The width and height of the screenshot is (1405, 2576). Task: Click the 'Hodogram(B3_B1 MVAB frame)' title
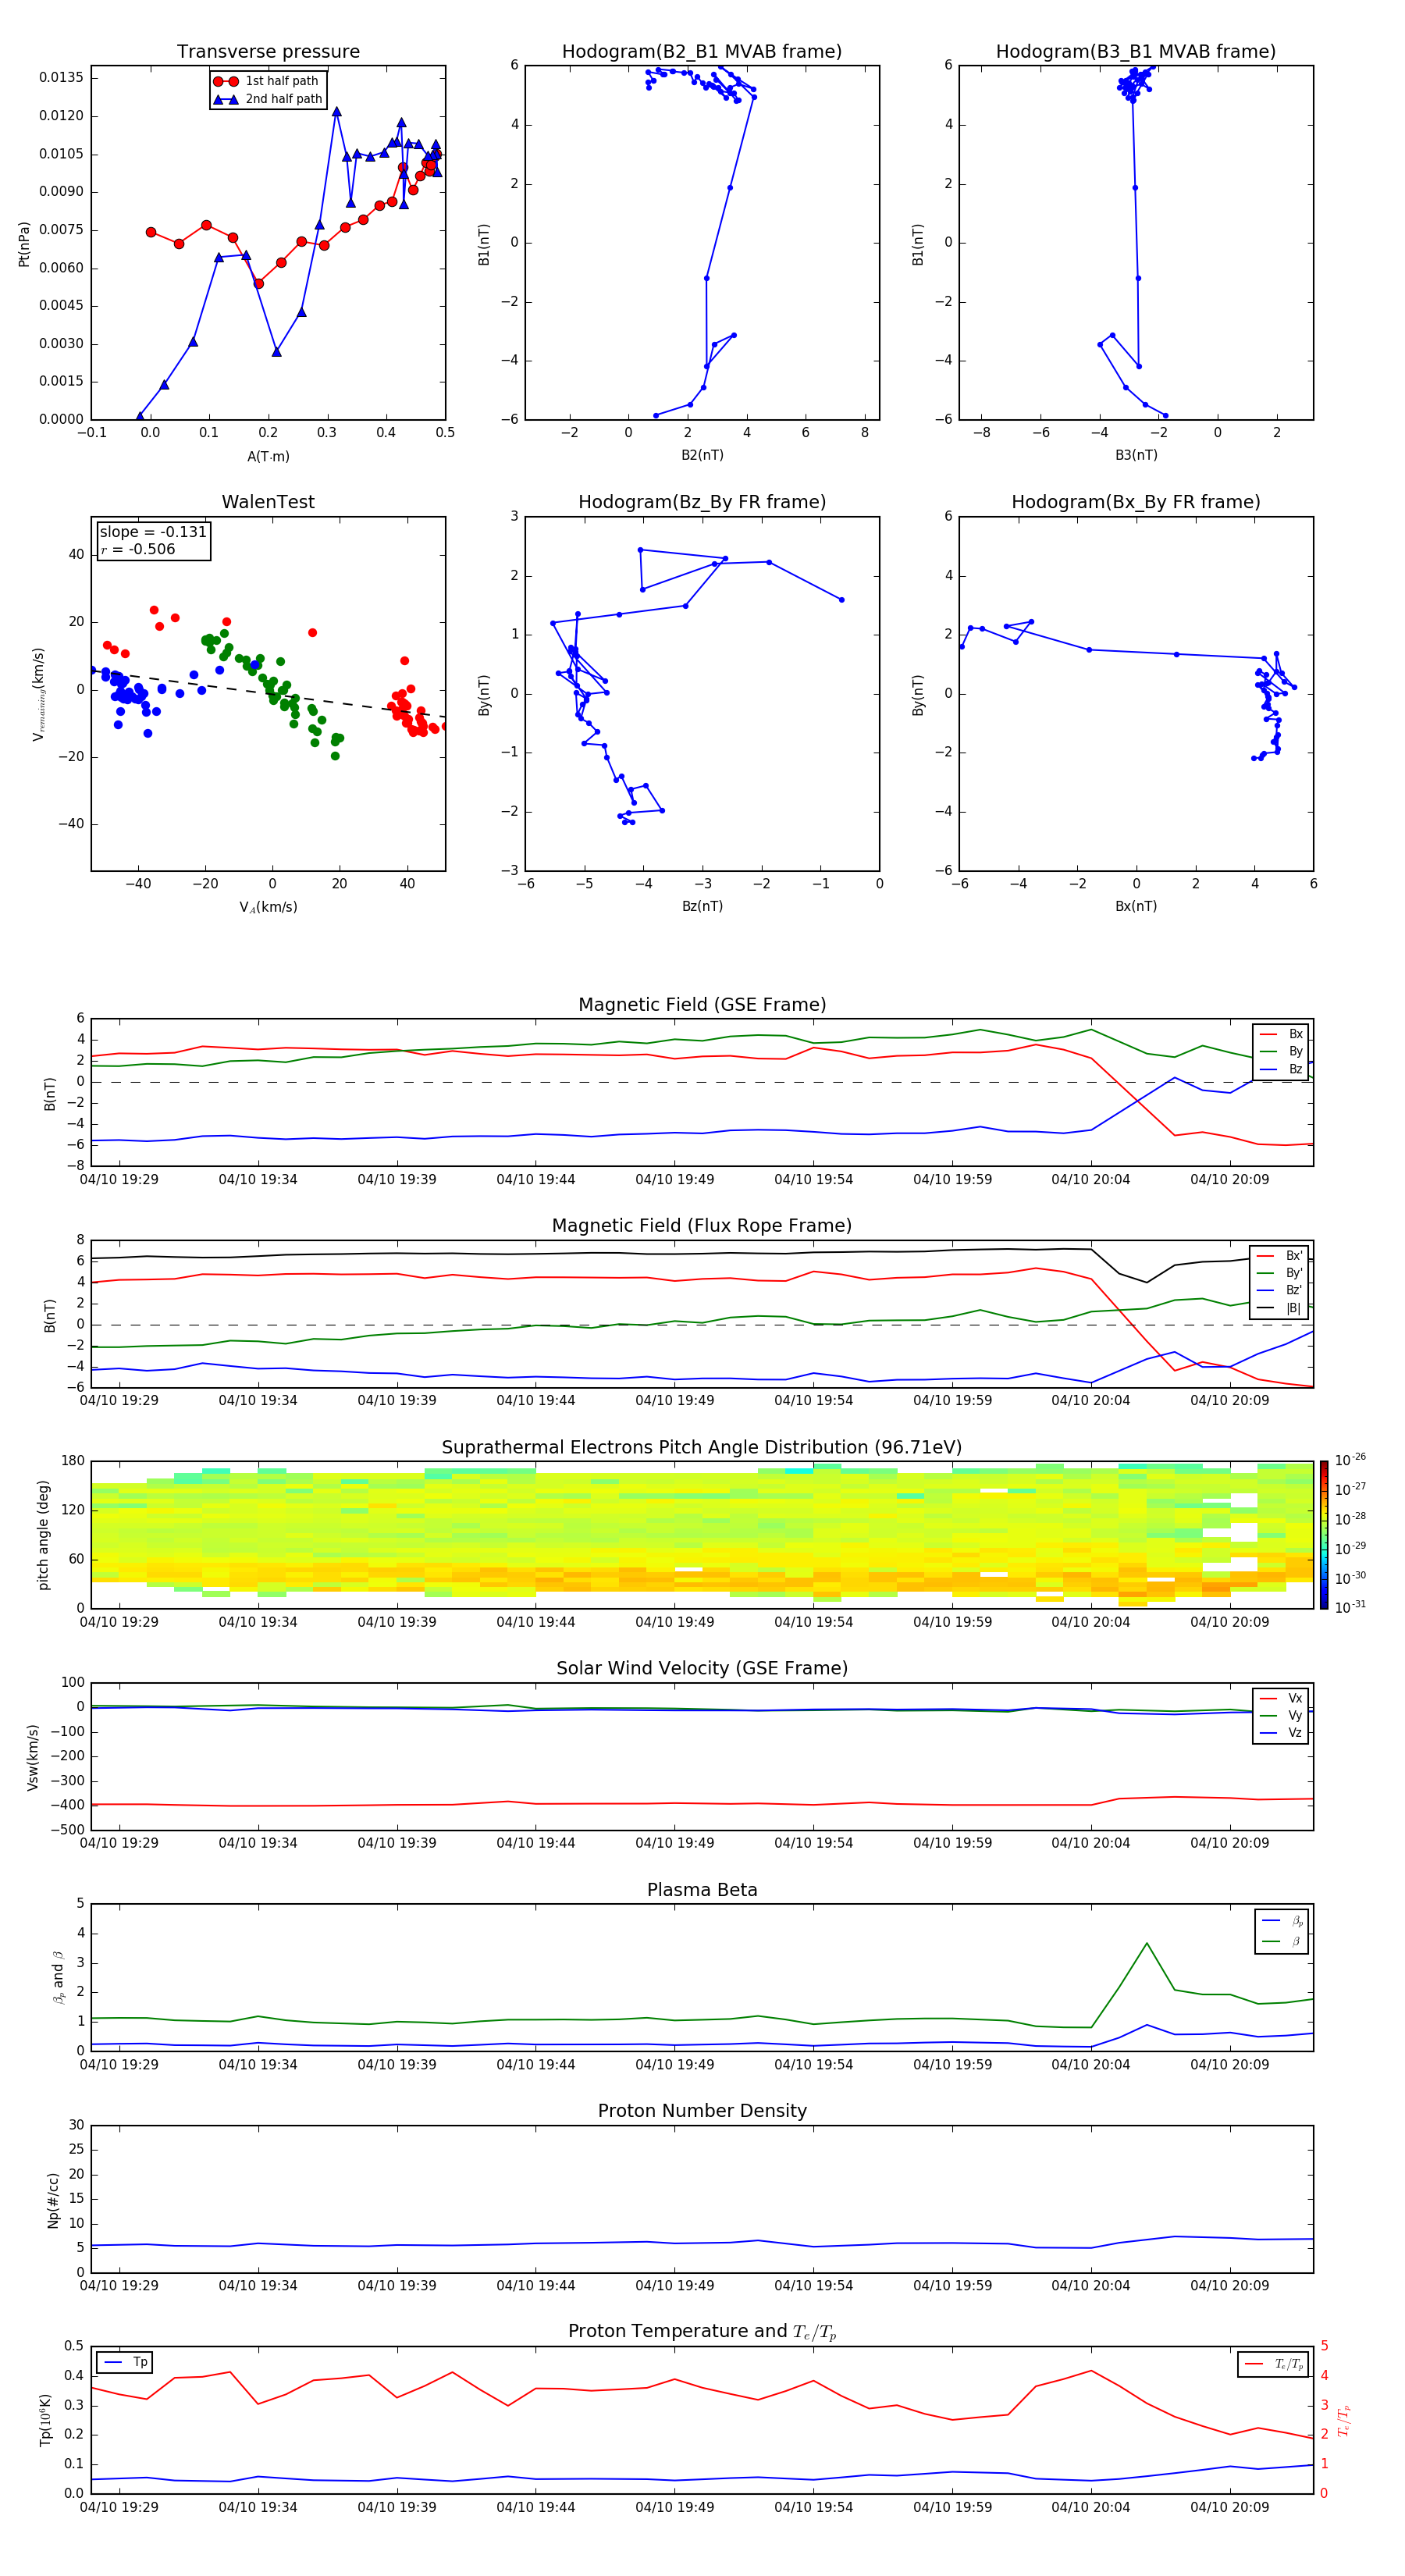point(1136,52)
